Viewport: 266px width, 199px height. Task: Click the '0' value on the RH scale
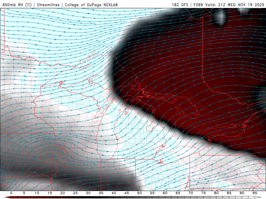point(11,193)
